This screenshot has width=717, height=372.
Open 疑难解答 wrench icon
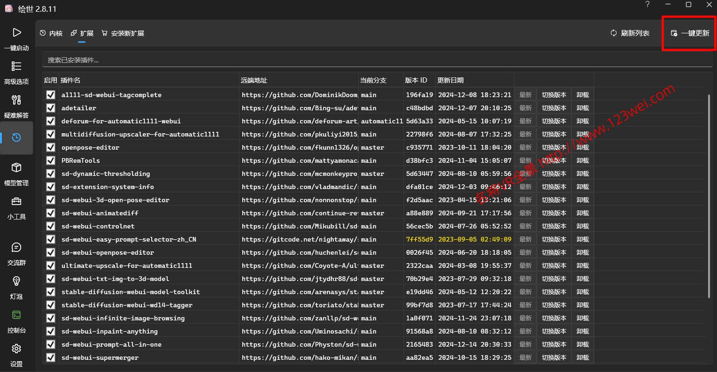16,100
